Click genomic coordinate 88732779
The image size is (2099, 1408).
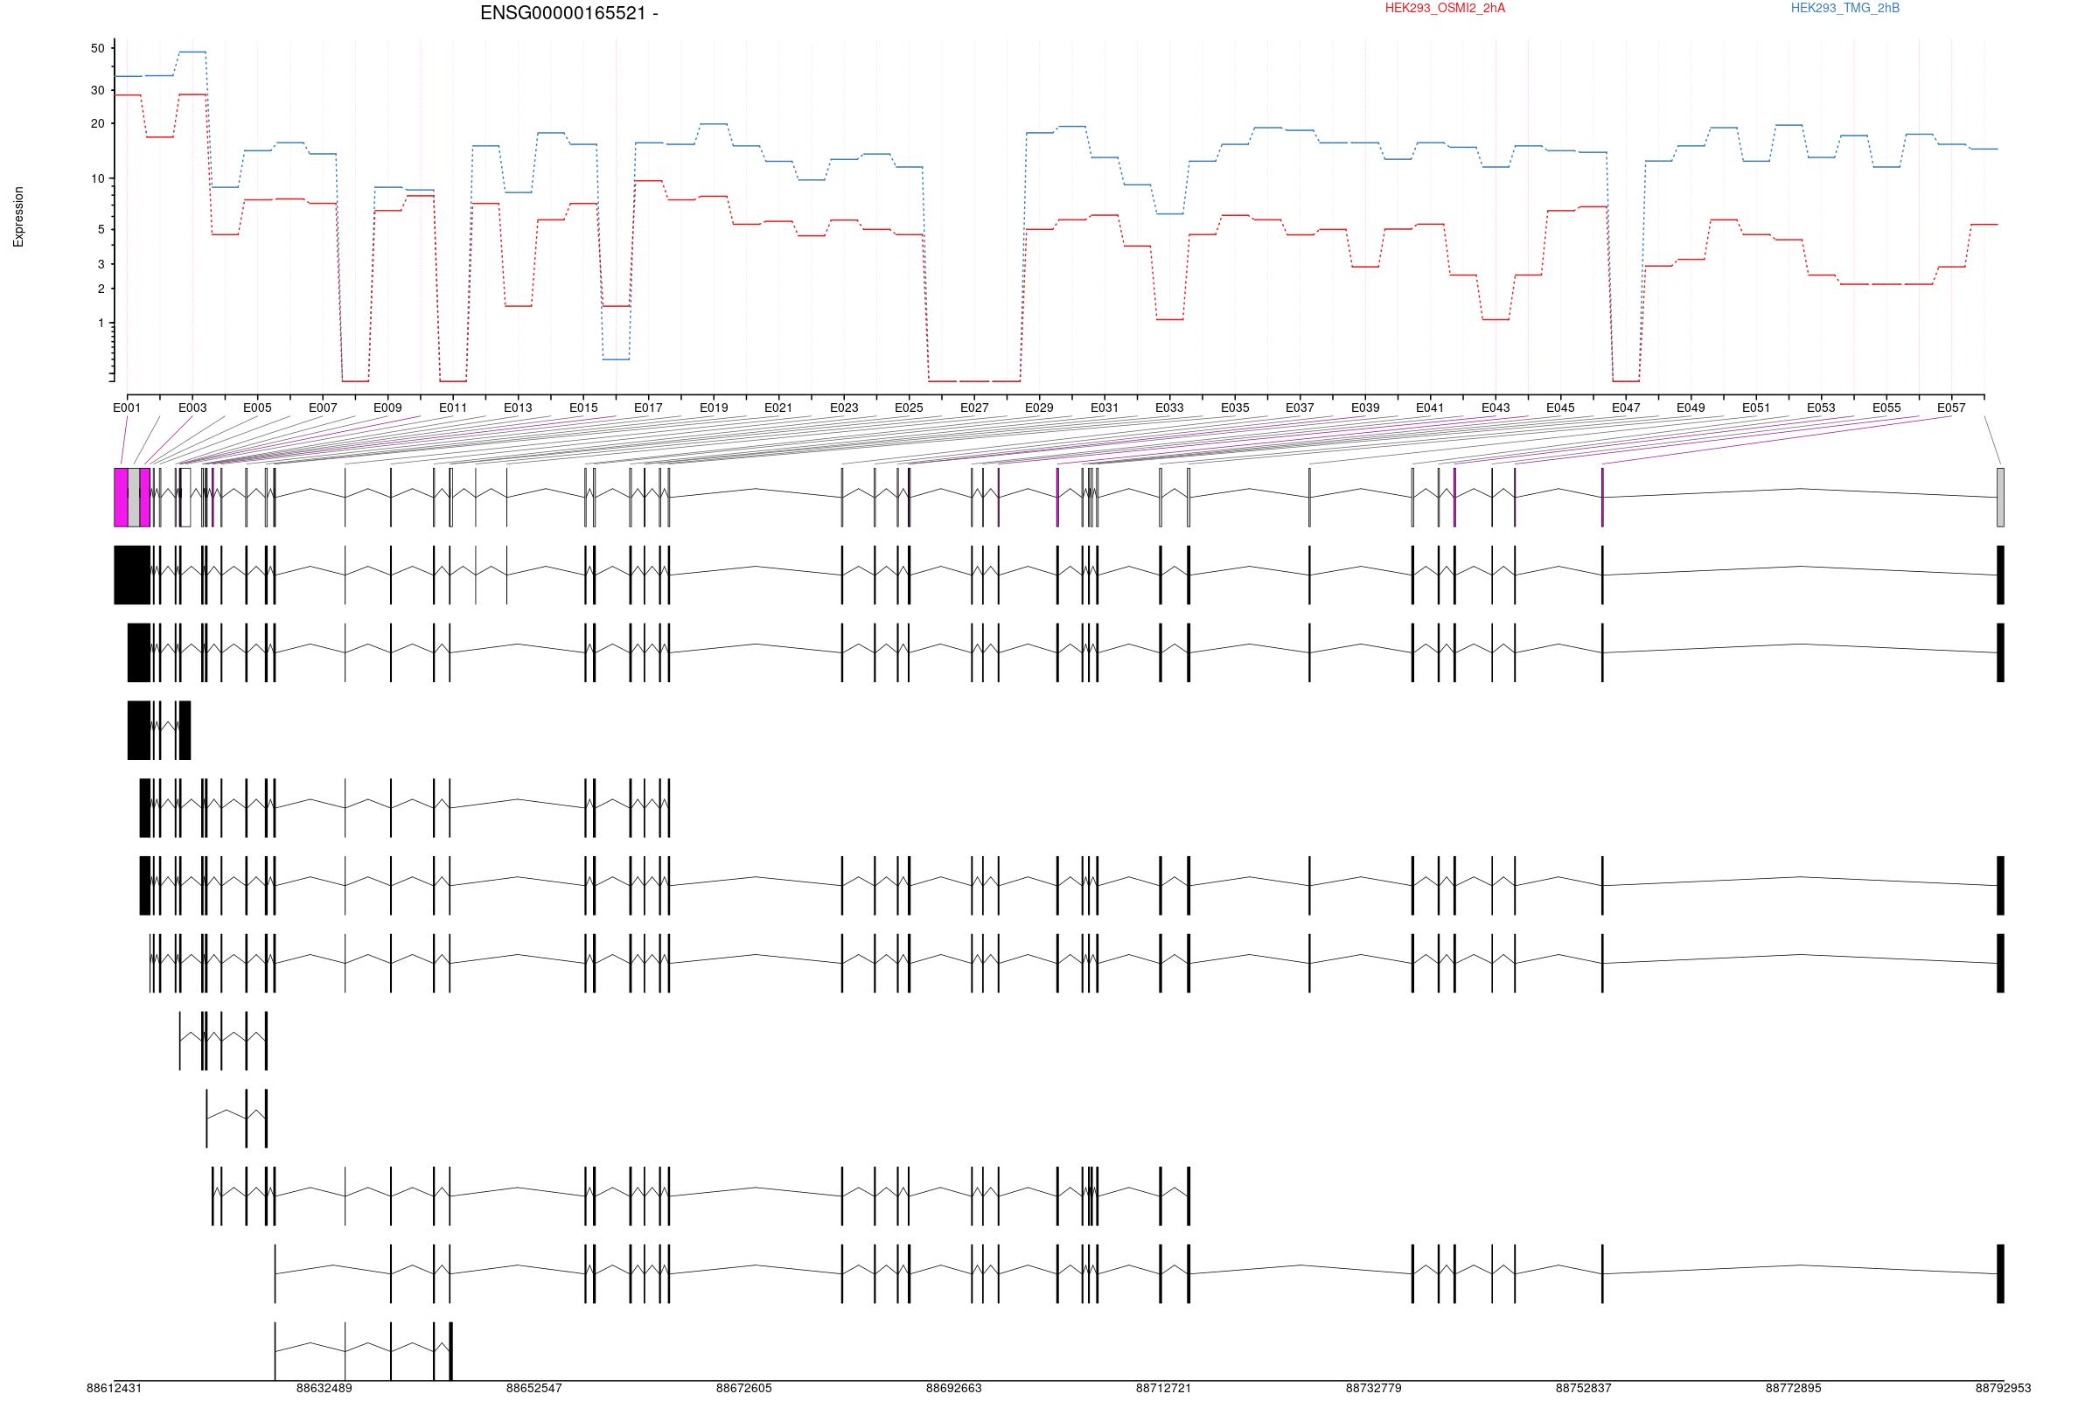point(1374,1388)
